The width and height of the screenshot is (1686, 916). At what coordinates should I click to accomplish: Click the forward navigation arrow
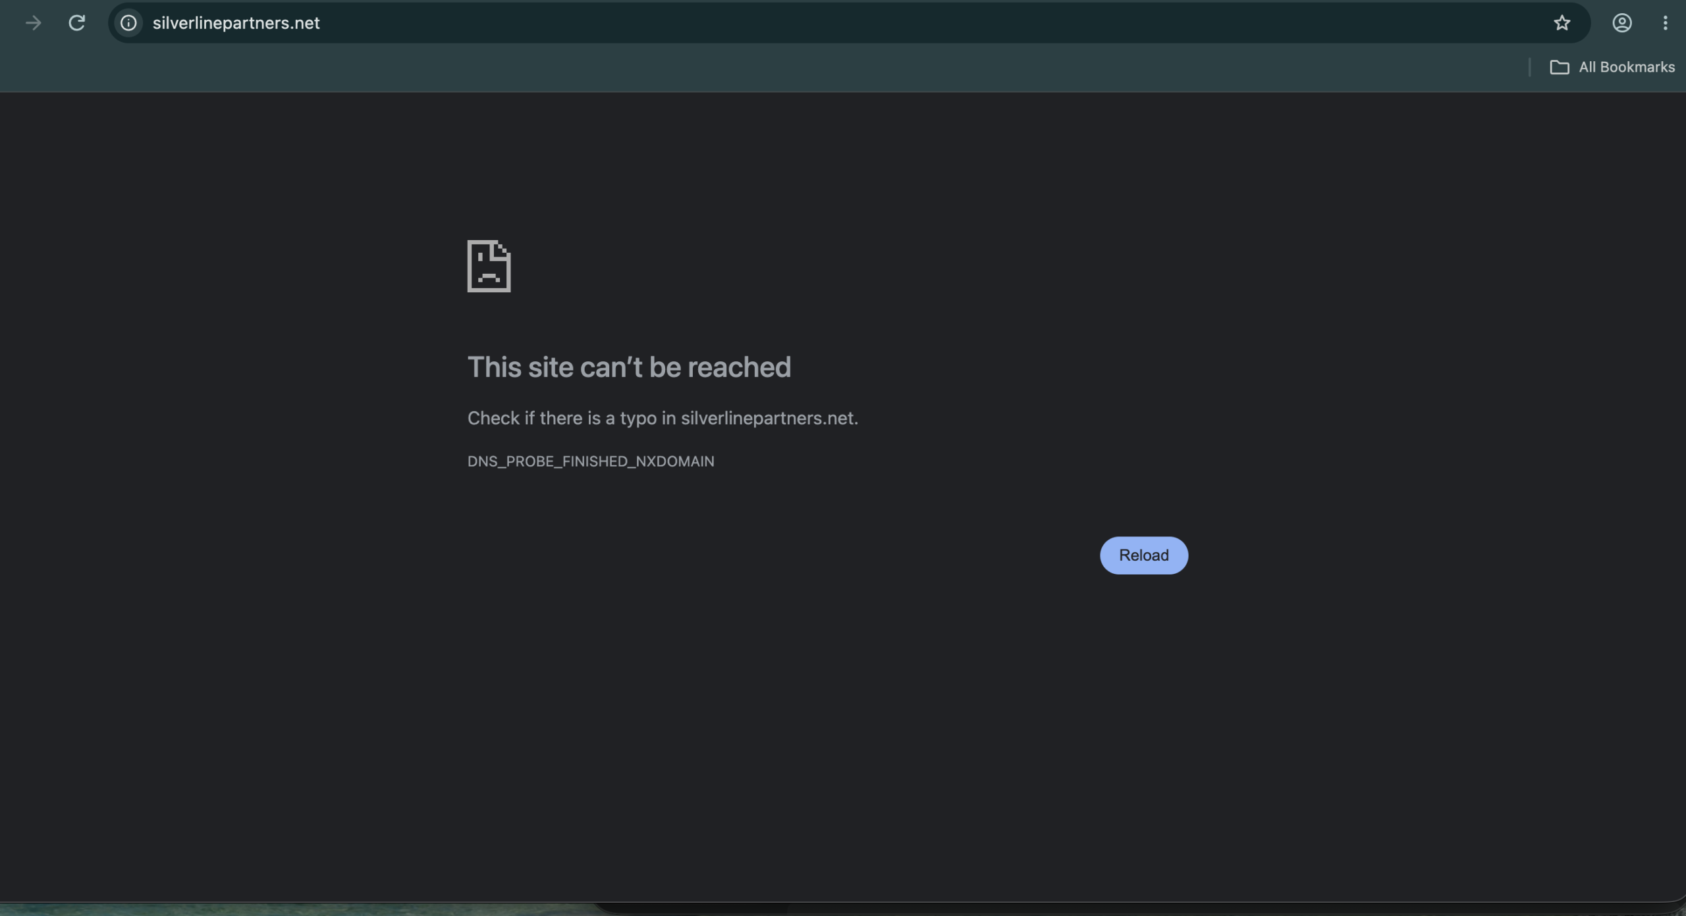[x=33, y=23]
